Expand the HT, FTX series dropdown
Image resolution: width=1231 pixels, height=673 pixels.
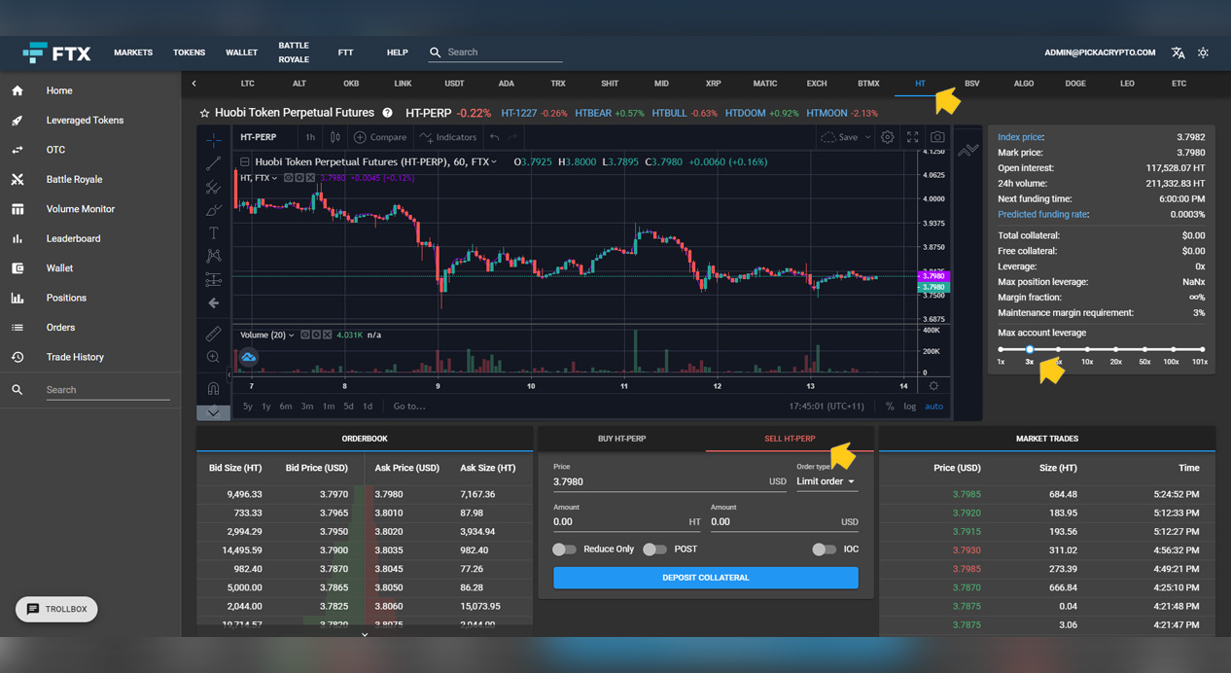click(x=274, y=178)
